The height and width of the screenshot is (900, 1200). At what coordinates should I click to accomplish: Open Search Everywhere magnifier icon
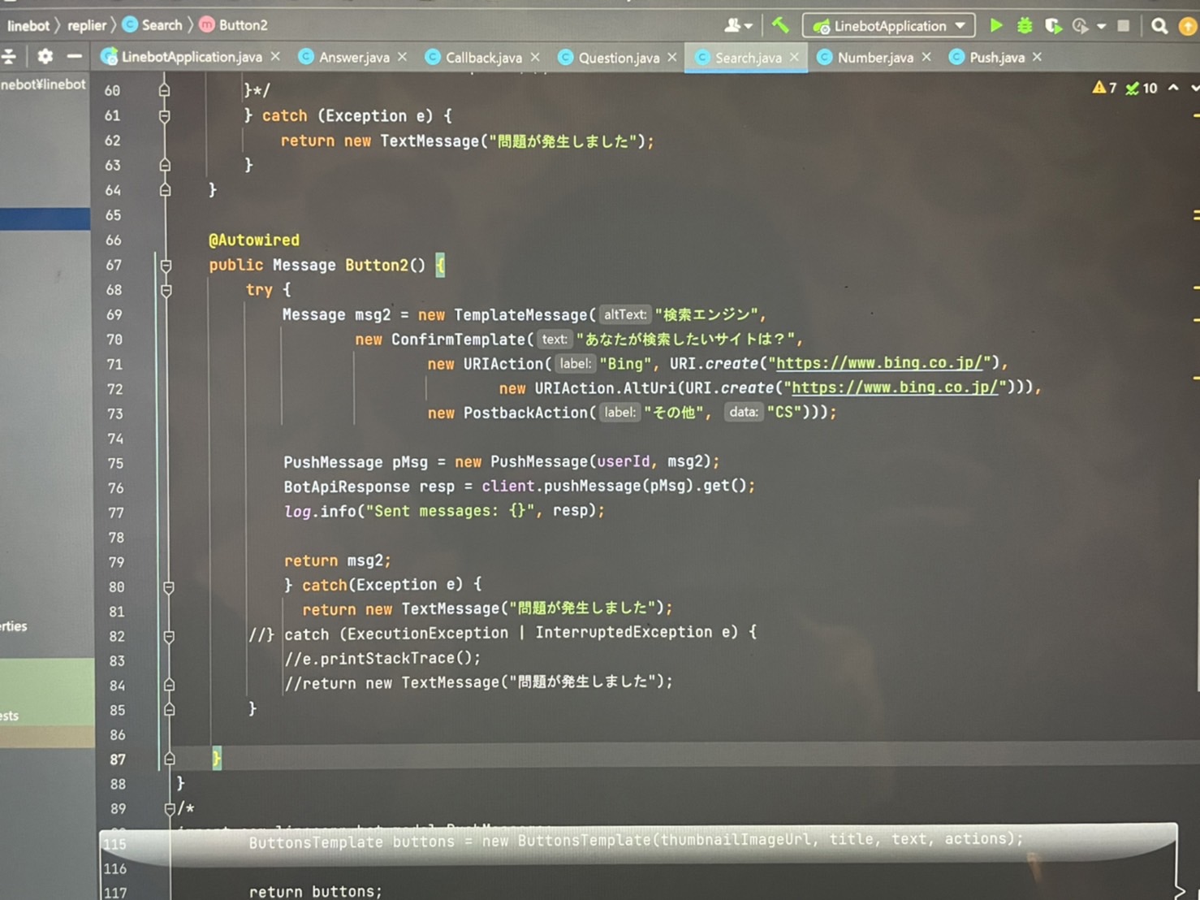(1159, 26)
